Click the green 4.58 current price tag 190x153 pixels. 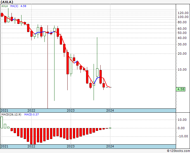180,89
